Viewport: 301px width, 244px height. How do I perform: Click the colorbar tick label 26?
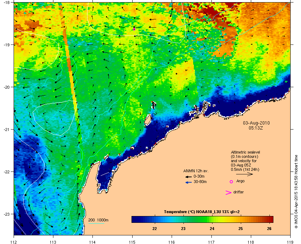pos(269,229)
